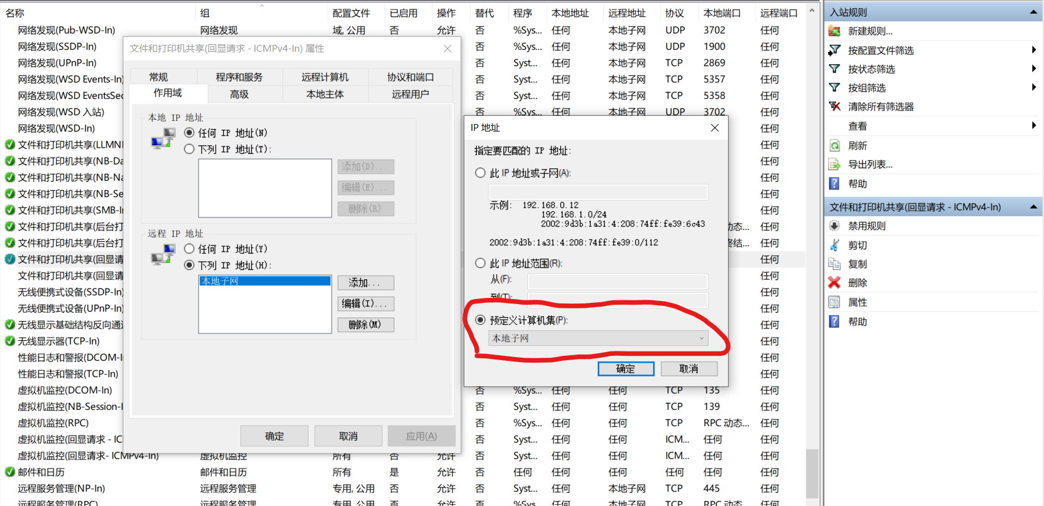The image size is (1044, 506).
Task: Click the 清除所有筛选器 filter clear icon
Action: (x=835, y=107)
